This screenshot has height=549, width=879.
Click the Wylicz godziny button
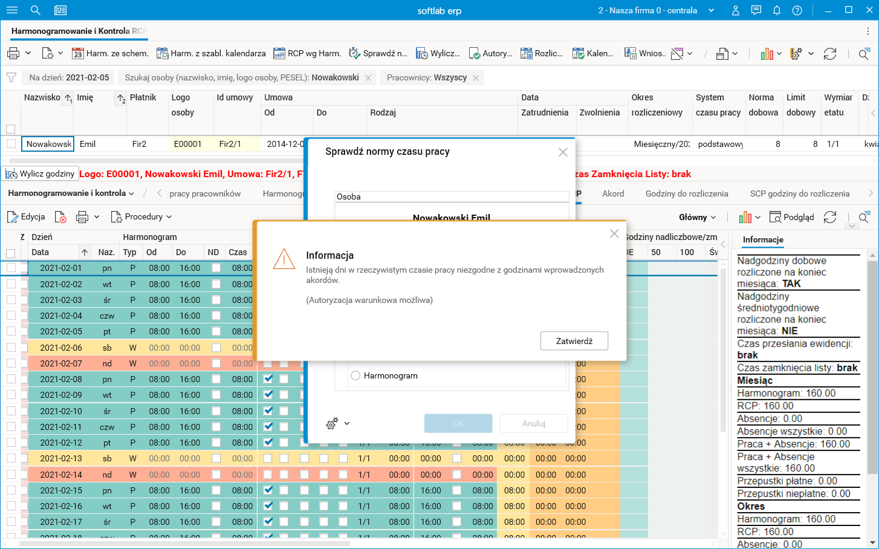point(41,174)
